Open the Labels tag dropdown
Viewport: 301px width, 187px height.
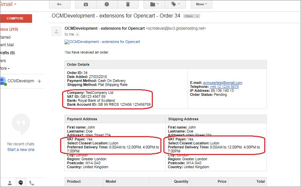(175, 4)
